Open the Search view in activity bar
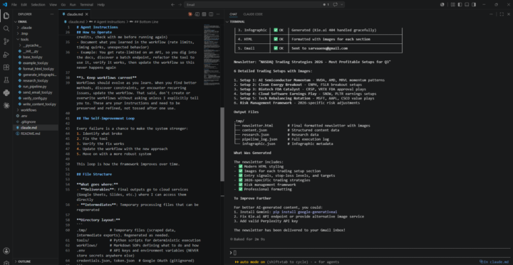The width and height of the screenshot is (513, 265). 6,28
